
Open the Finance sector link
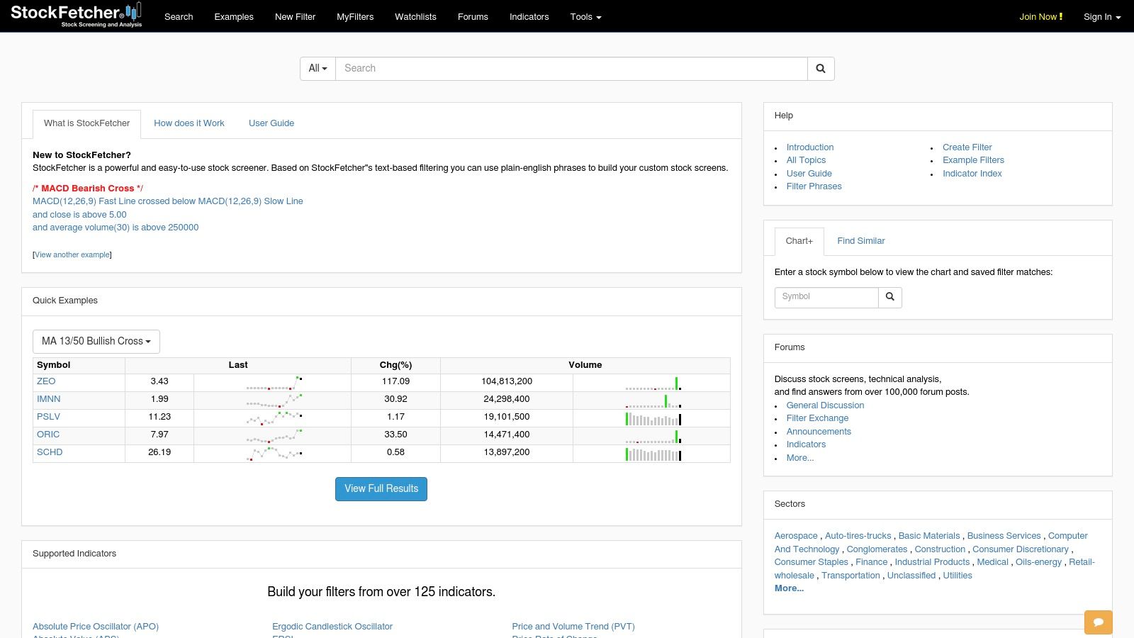pyautogui.click(x=871, y=562)
